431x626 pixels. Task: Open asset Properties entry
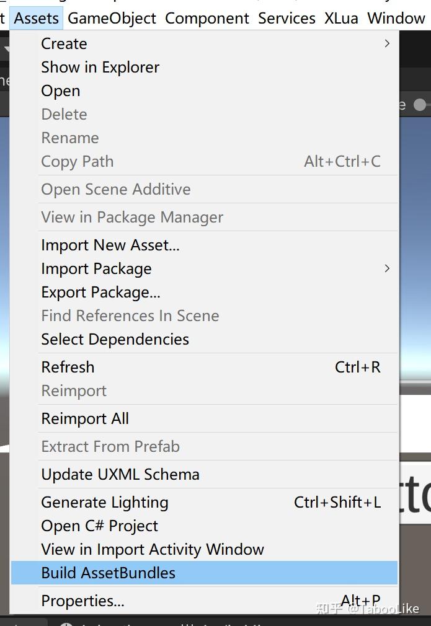[x=82, y=601]
